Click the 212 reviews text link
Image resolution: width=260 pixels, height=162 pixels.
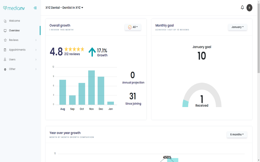tap(72, 54)
